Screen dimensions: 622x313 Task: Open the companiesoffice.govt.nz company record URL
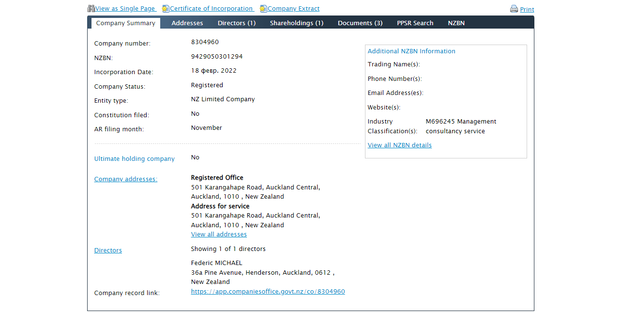(268, 292)
